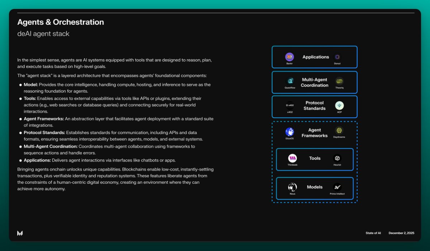Image resolution: width=430 pixels, height=251 pixels.
Task: Select the Questflow logo icon
Action: point(290,81)
